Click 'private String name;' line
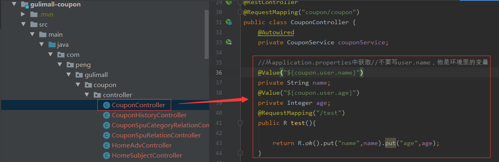Image resolution: width=499 pixels, height=162 pixels. click(294, 83)
